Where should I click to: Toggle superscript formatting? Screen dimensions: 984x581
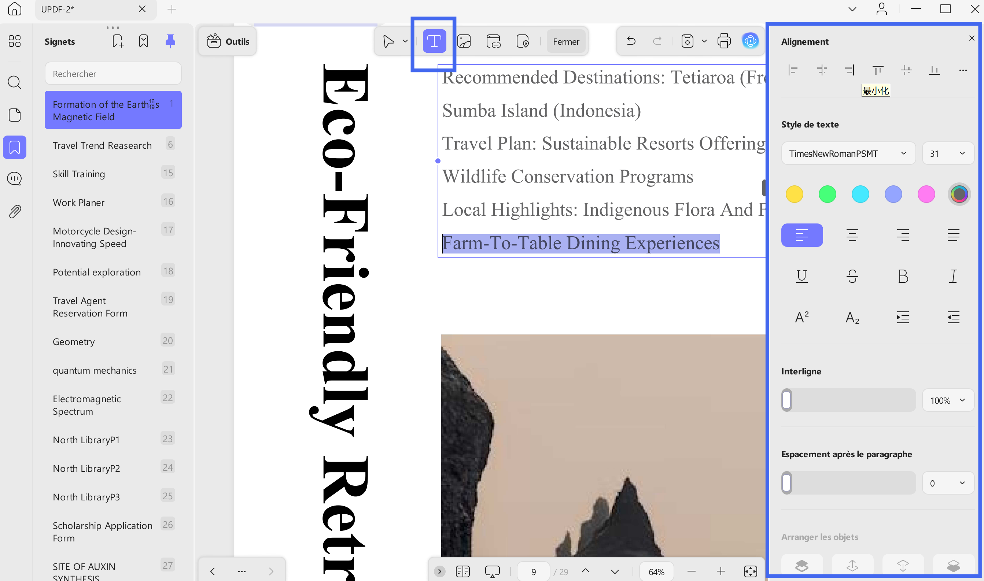[x=802, y=317]
